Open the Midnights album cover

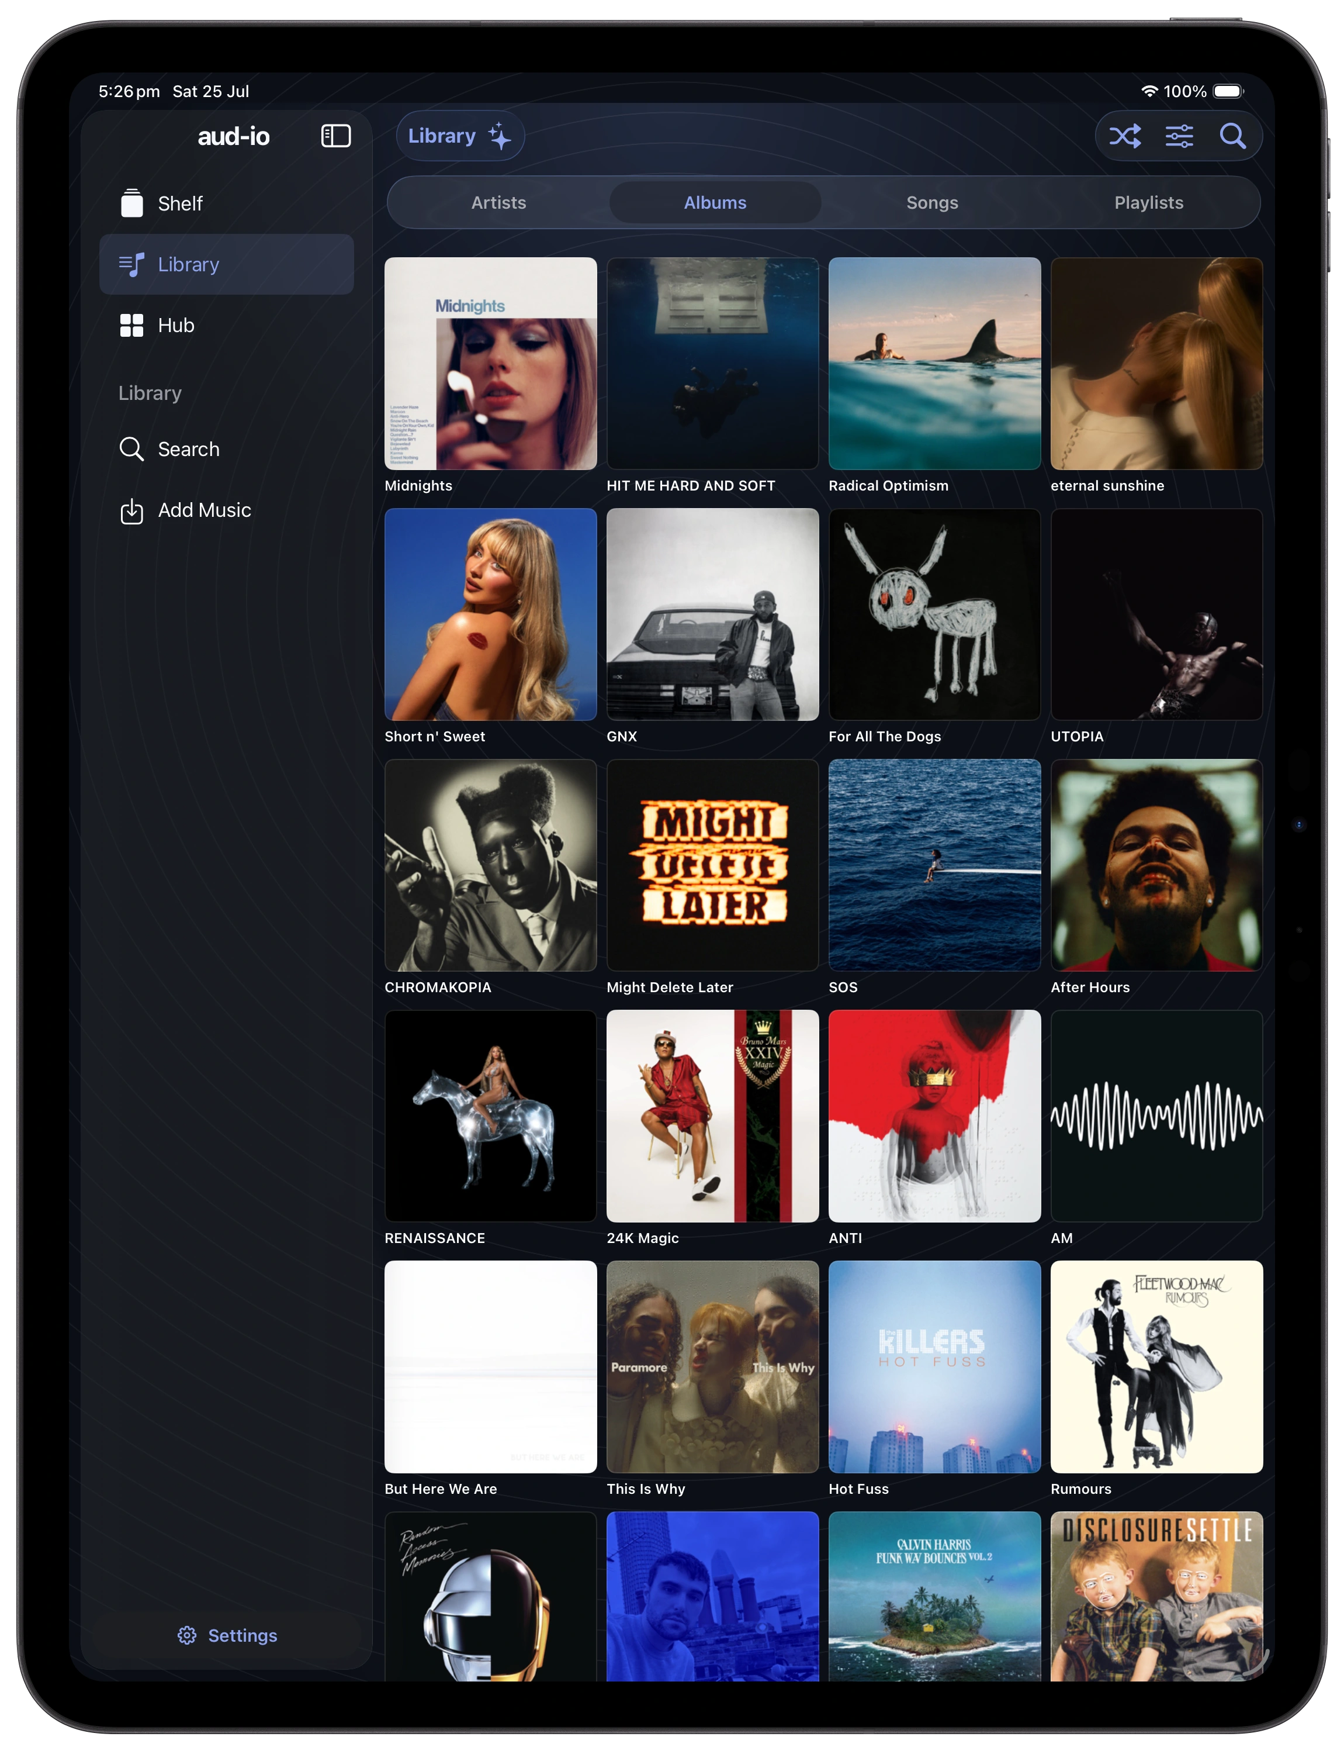(x=490, y=364)
